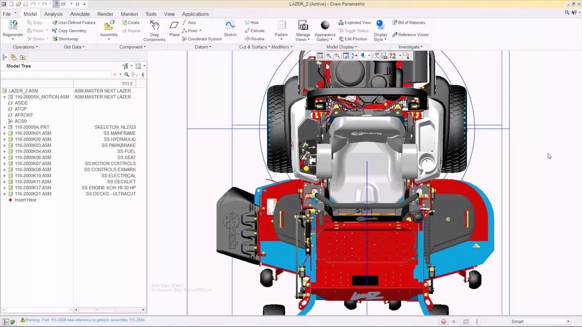Select ACS0 coordinate system in tree
The height and width of the screenshot is (327, 582).
click(x=20, y=121)
